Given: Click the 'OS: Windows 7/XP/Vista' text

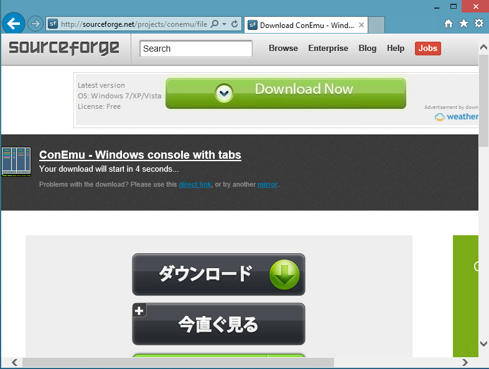Looking at the screenshot, I should [x=119, y=96].
